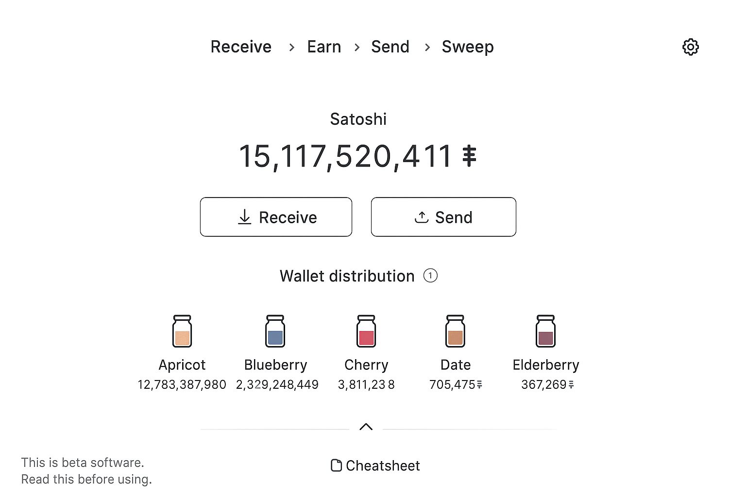The image size is (746, 497).
Task: Open the Date jar wallet icon
Action: point(455,331)
